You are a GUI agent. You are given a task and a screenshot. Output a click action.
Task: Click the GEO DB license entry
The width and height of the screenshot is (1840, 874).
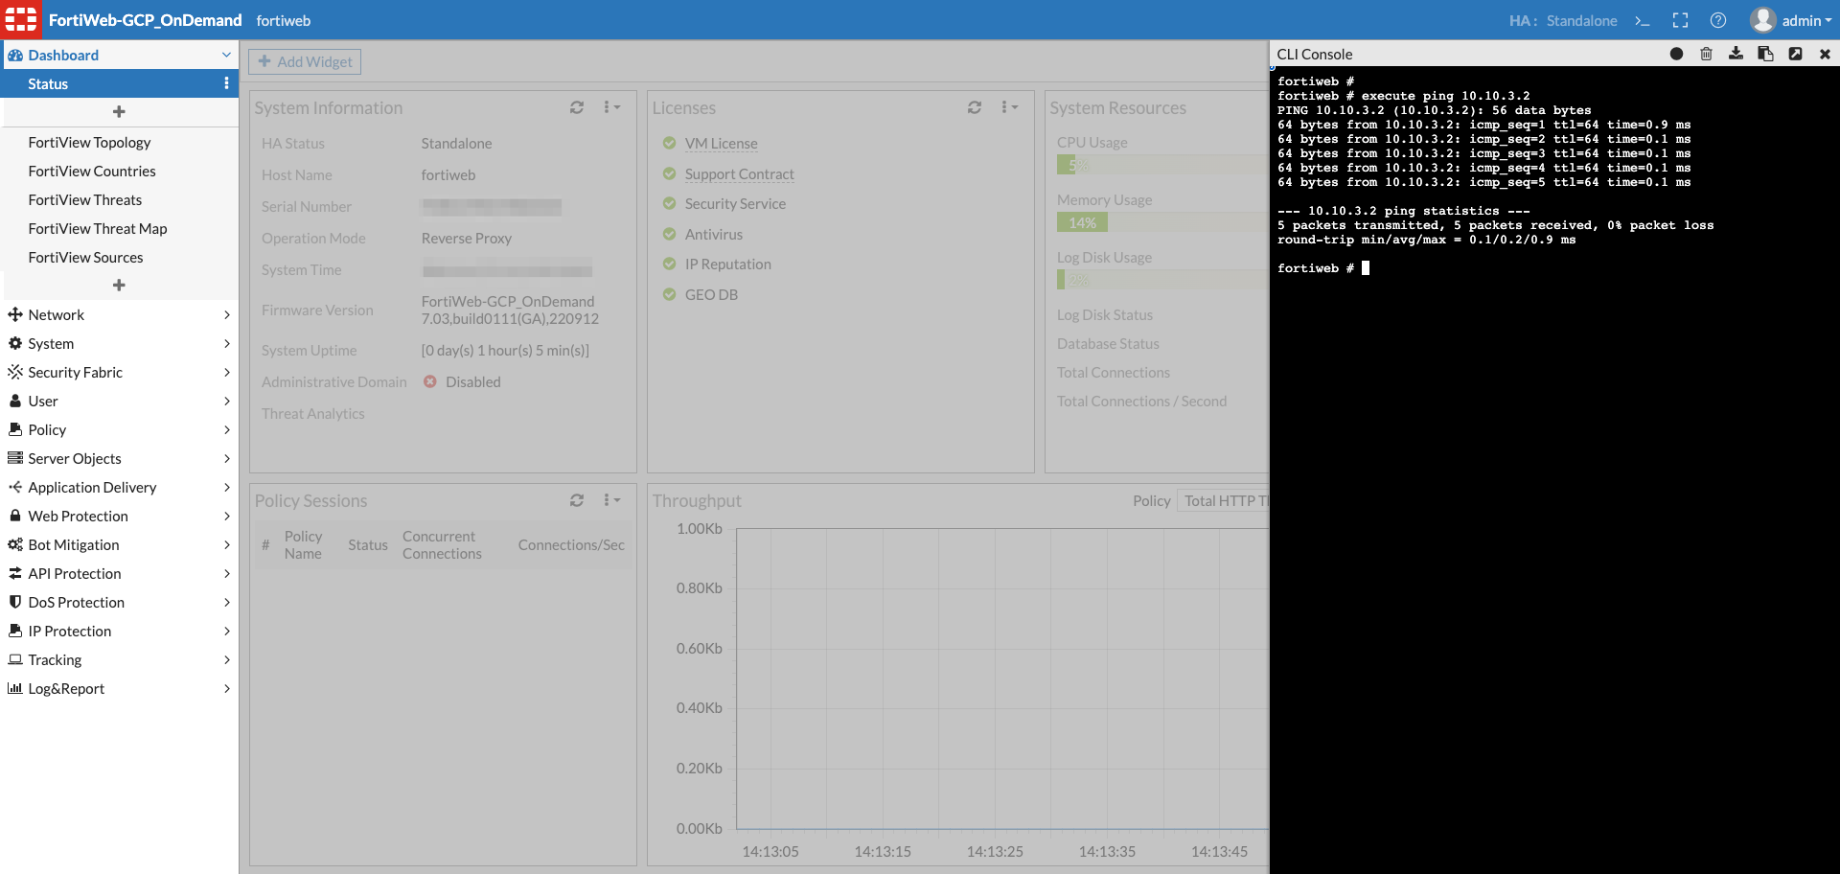[x=711, y=294]
